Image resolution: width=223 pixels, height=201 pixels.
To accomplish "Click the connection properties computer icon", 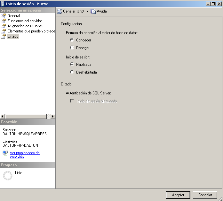I will click(5, 153).
